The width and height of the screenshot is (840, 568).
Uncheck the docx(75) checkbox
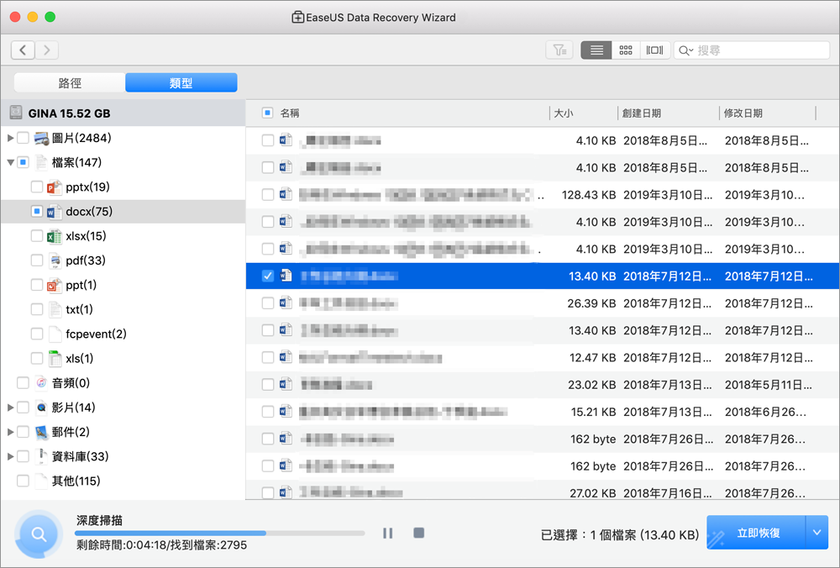pyautogui.click(x=38, y=211)
